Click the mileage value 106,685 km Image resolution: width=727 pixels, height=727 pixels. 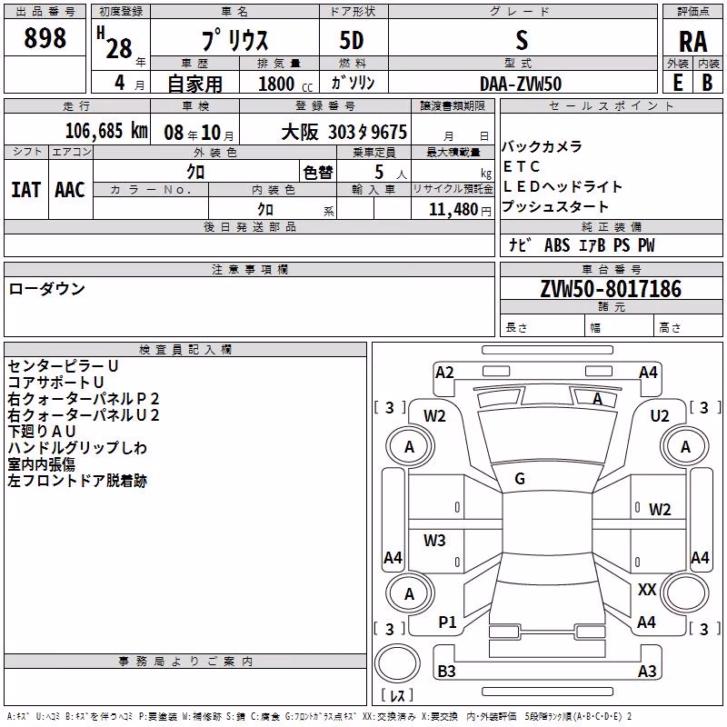tap(106, 131)
